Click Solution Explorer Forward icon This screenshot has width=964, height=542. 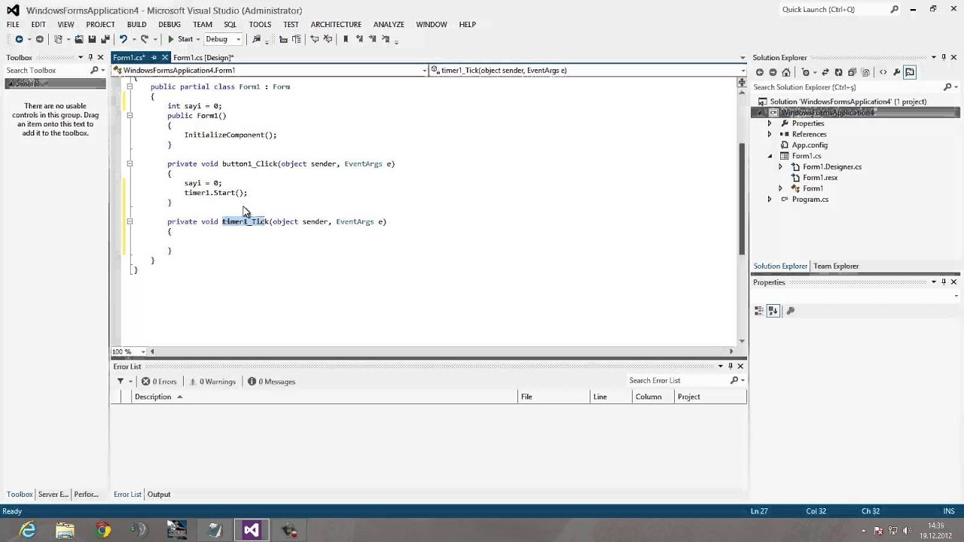coord(773,72)
